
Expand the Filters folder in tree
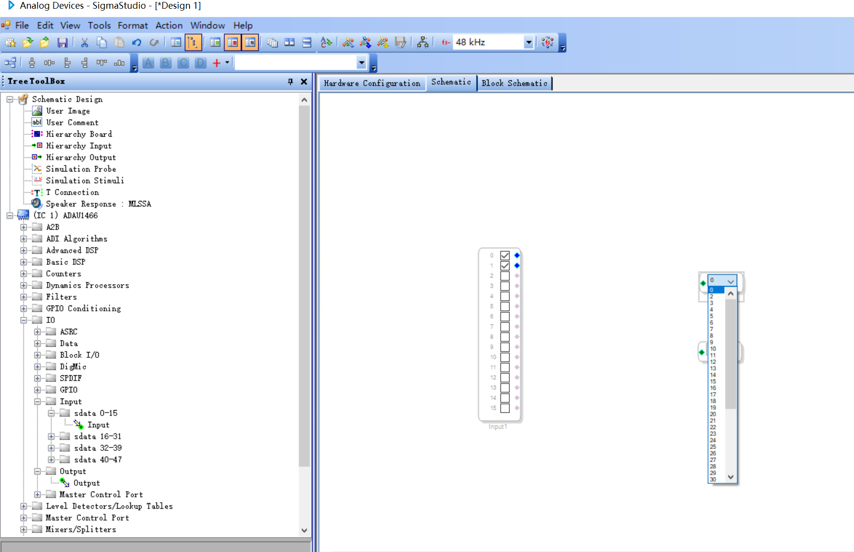pyautogui.click(x=23, y=297)
